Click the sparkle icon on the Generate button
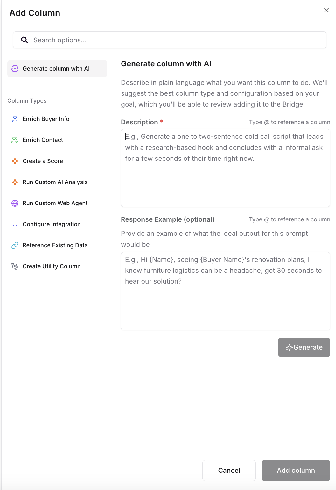The height and width of the screenshot is (490, 336). (x=290, y=347)
